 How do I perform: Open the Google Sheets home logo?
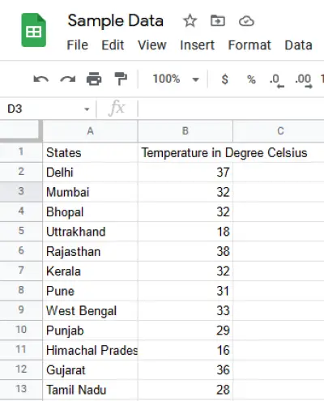click(x=34, y=30)
